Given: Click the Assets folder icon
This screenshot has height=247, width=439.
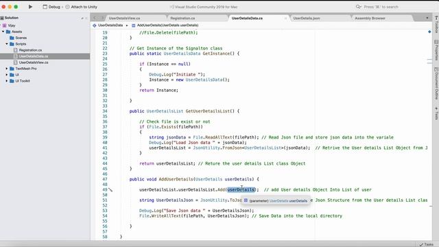Looking at the screenshot, I should [x=8, y=32].
